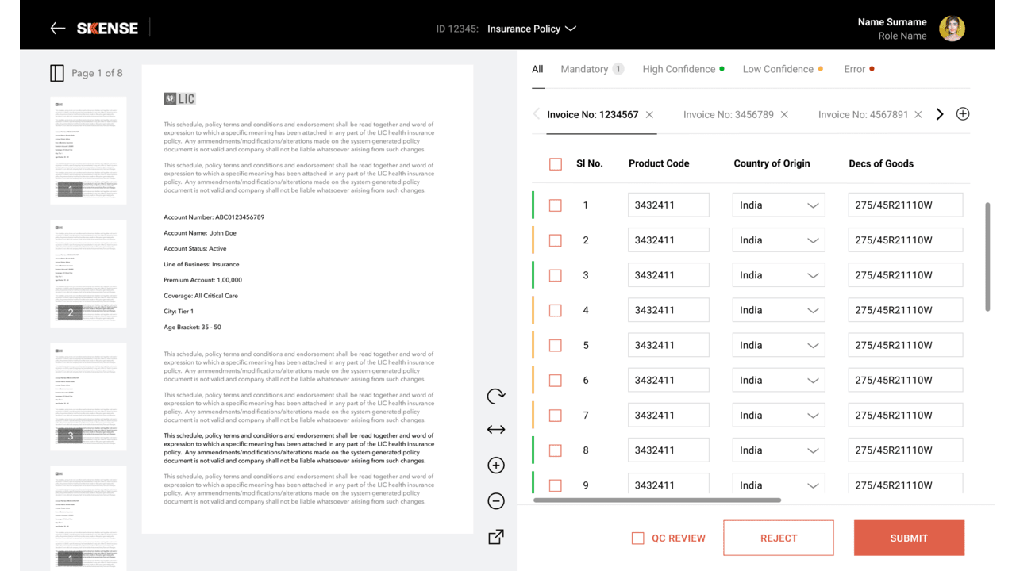This screenshot has height=571, width=1016.
Task: Tick the checkbox for row 3
Action: click(556, 275)
